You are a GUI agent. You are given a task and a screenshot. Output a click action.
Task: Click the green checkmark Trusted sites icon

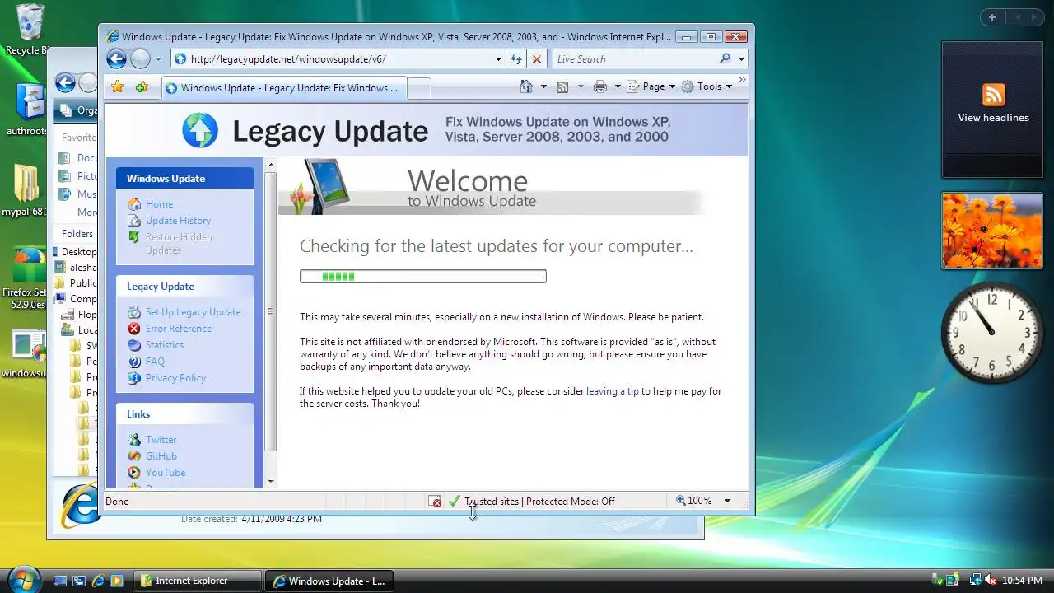tap(454, 501)
